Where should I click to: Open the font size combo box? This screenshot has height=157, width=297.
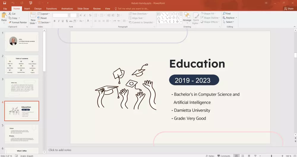pyautogui.click(x=74, y=15)
